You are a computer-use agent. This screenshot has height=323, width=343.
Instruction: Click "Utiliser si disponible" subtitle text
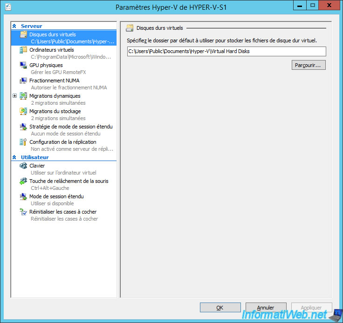pyautogui.click(x=52, y=203)
